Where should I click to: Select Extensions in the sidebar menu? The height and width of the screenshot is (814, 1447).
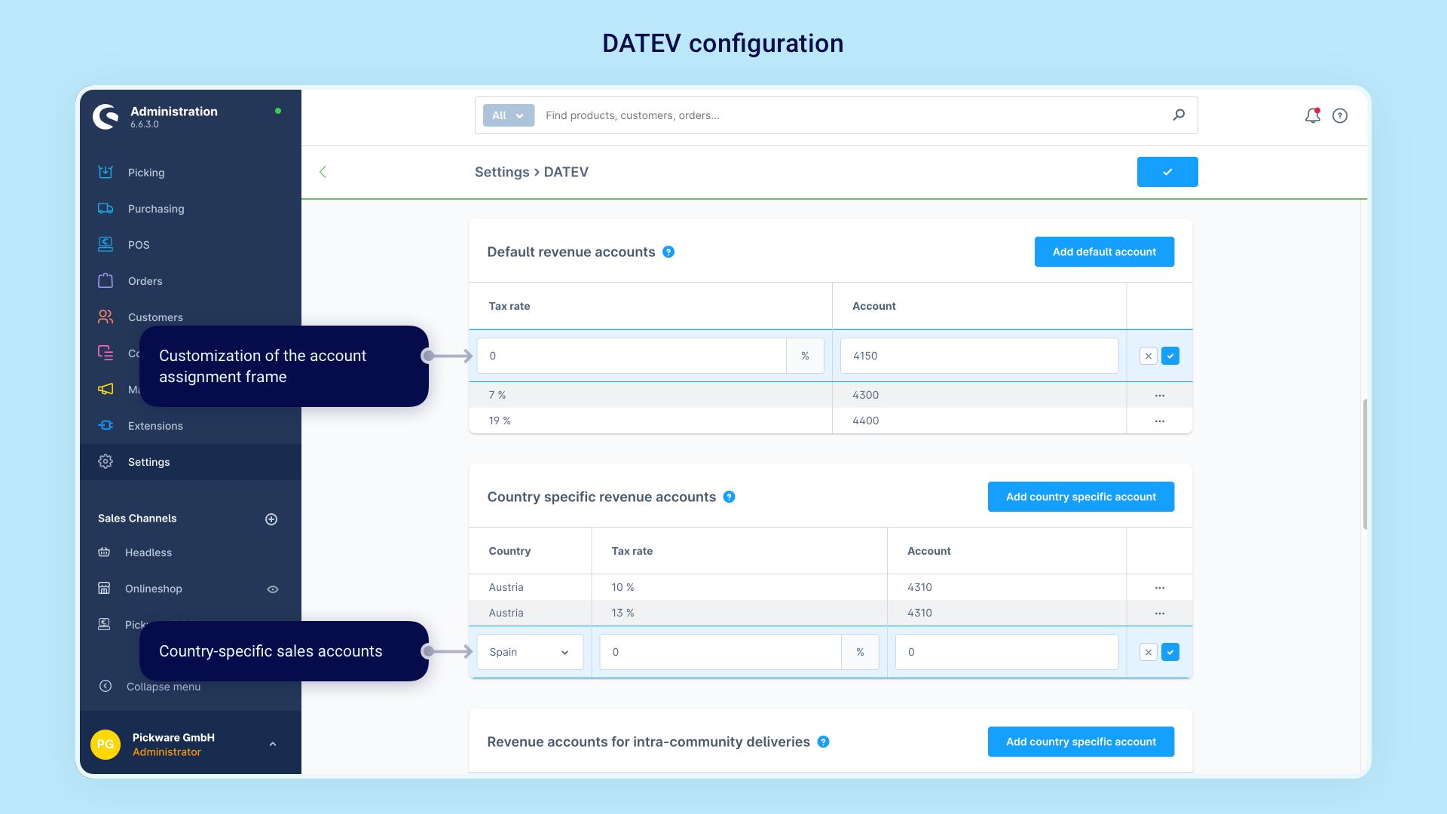click(x=155, y=426)
